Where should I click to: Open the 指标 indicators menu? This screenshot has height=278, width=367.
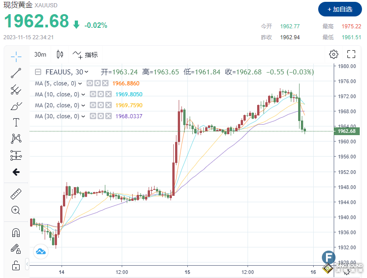[x=85, y=55]
